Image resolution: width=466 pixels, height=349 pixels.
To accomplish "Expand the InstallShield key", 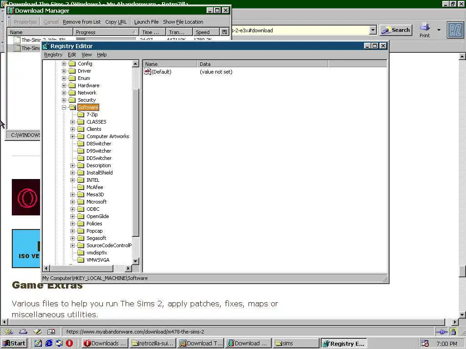I will [72, 173].
